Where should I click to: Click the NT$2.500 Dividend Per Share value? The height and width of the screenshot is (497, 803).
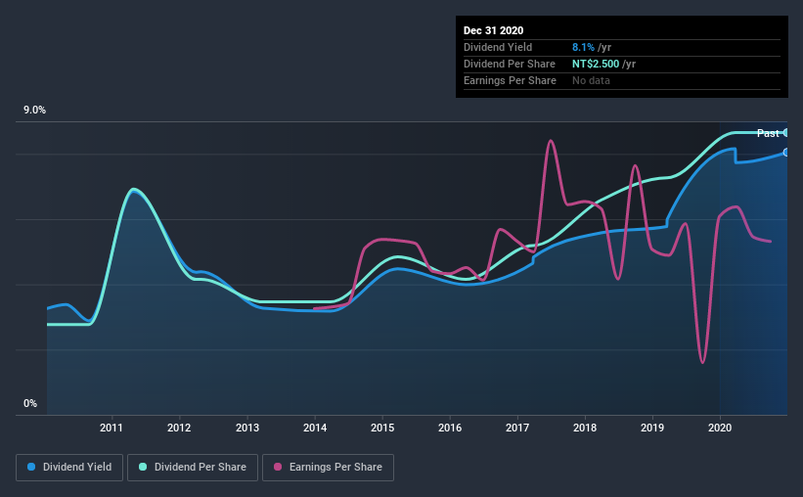click(596, 64)
